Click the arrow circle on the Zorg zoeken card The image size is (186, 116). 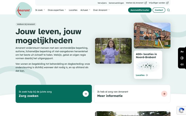(x=86, y=94)
